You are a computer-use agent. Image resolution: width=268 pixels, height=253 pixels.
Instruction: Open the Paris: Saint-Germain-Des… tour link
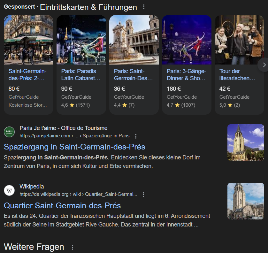pyautogui.click(x=133, y=75)
